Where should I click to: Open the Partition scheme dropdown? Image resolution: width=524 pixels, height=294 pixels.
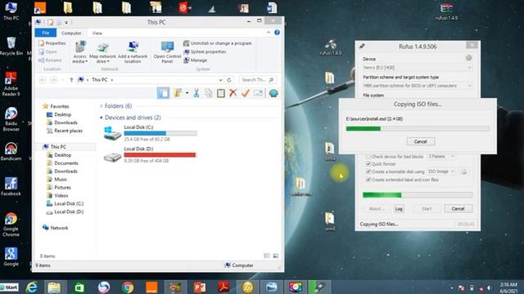[x=418, y=86]
